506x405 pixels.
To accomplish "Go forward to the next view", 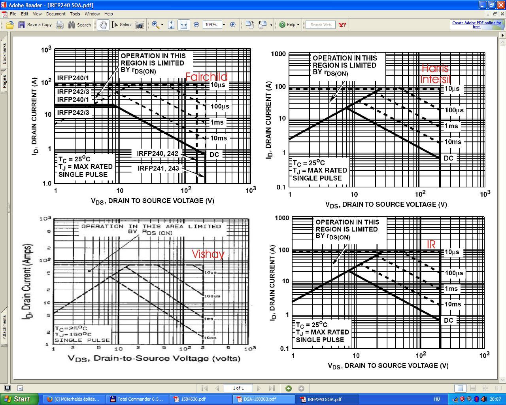I will 301,388.
